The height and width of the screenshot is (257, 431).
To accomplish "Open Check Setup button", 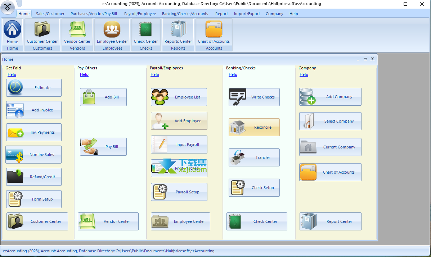I will coord(254,188).
